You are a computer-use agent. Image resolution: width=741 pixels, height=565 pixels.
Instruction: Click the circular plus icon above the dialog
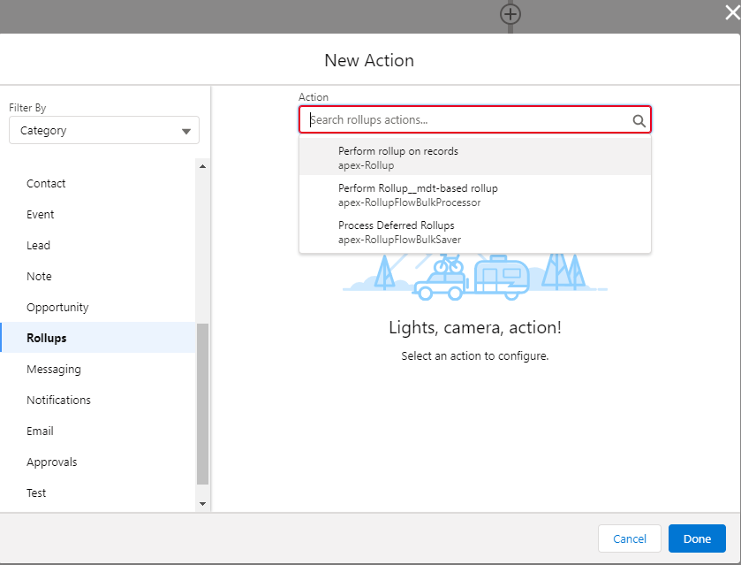tap(510, 15)
